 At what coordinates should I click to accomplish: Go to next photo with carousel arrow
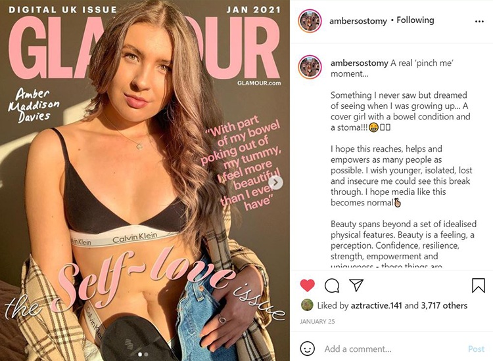275,182
